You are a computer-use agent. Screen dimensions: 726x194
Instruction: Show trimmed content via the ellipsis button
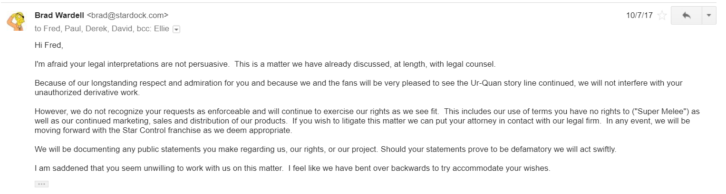[41, 184]
